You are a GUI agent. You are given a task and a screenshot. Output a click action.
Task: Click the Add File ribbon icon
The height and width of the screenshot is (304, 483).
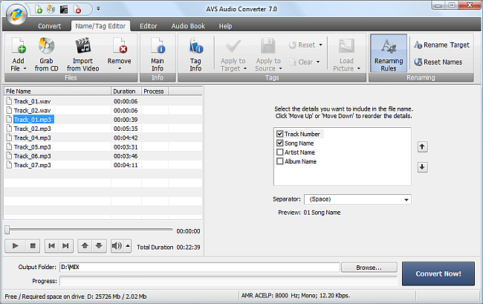(x=18, y=45)
